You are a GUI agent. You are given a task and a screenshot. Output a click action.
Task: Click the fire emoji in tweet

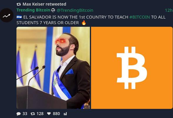tap(84, 23)
